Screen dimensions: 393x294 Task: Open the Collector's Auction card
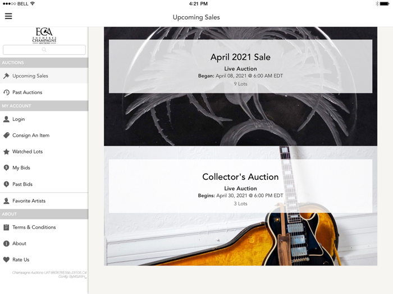coord(240,186)
